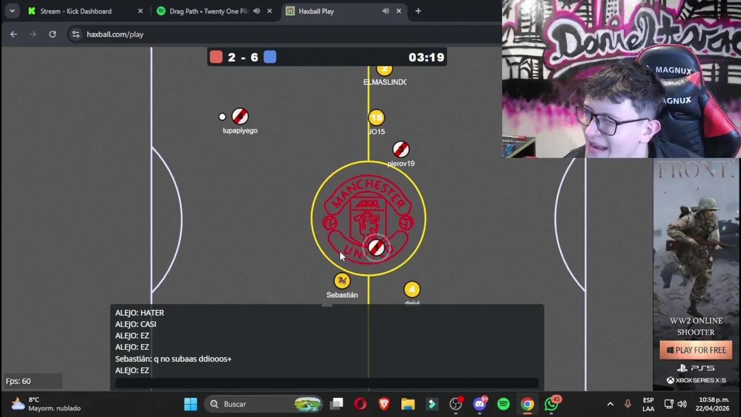Click the microphone tray icon
Screen dimensions: 741x417
click(628, 404)
